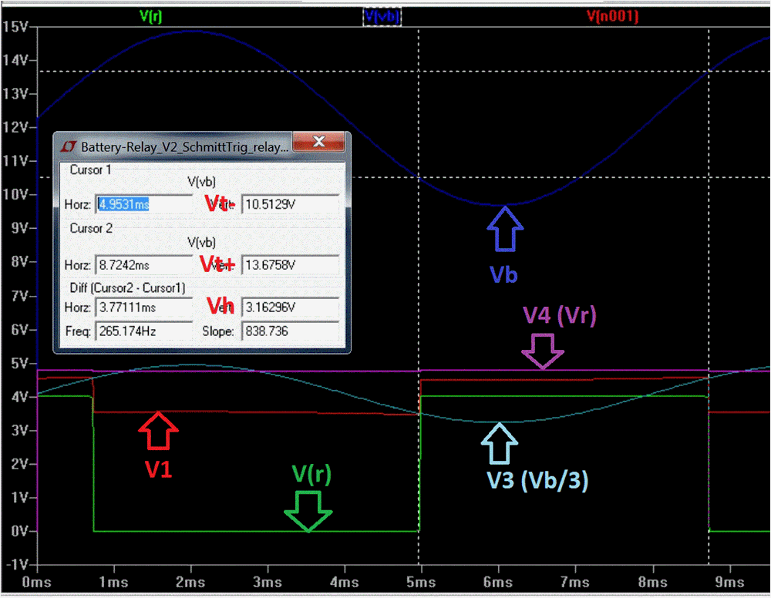Click Cursor 2 Vert field showing 13.6758V
The width and height of the screenshot is (771, 598).
(290, 264)
